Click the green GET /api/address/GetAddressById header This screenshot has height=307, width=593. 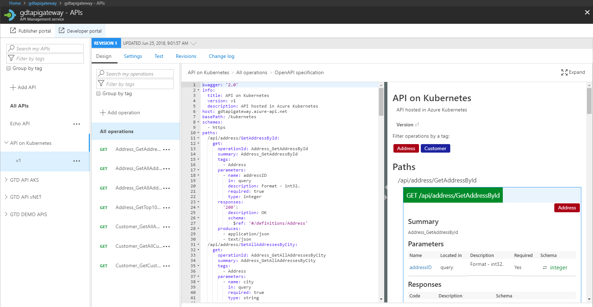(453, 196)
